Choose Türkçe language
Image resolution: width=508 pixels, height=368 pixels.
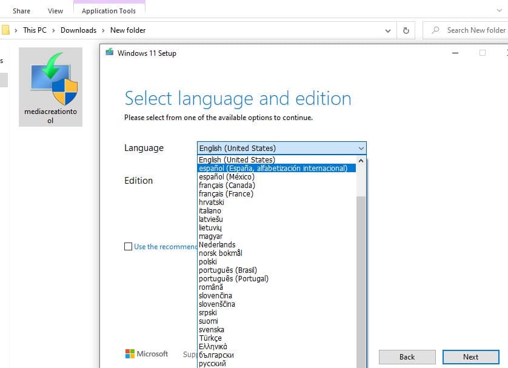tap(276, 338)
